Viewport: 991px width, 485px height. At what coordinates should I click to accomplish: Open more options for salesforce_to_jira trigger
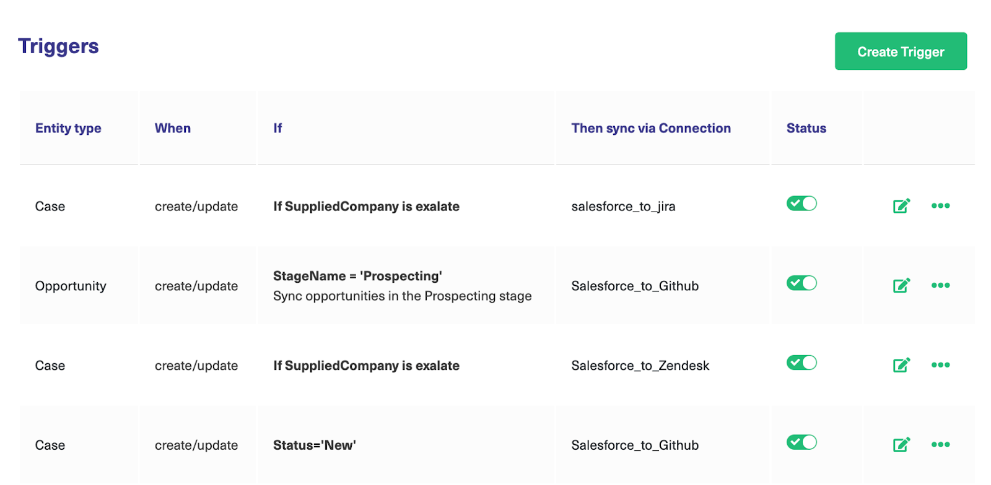pos(940,206)
